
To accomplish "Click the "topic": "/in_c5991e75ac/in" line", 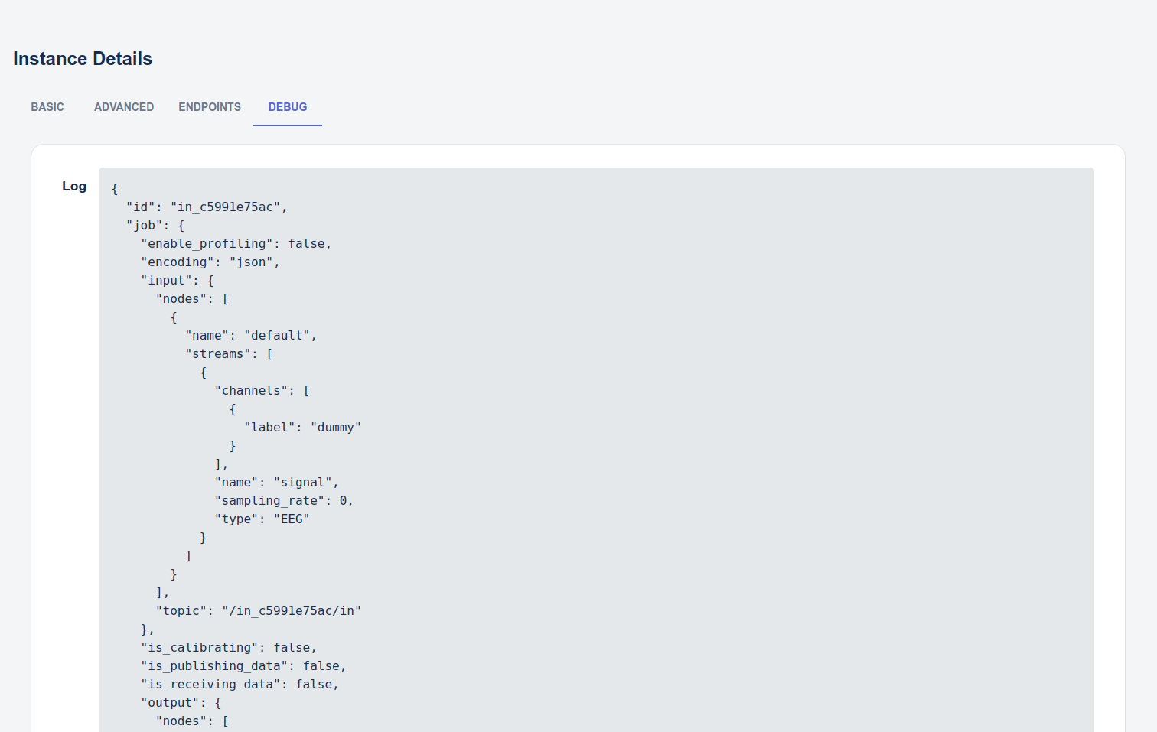I will coord(259,611).
